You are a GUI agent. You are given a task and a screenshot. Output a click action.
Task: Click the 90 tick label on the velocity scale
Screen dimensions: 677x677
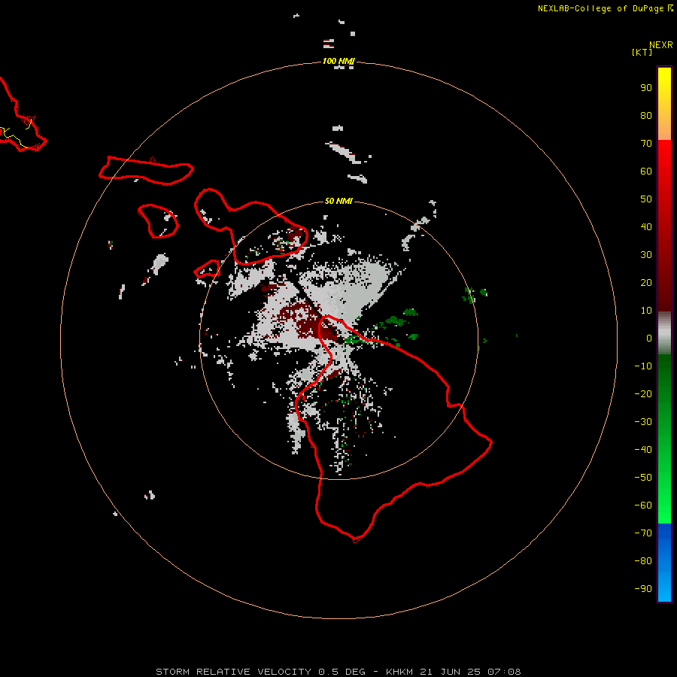(x=646, y=88)
